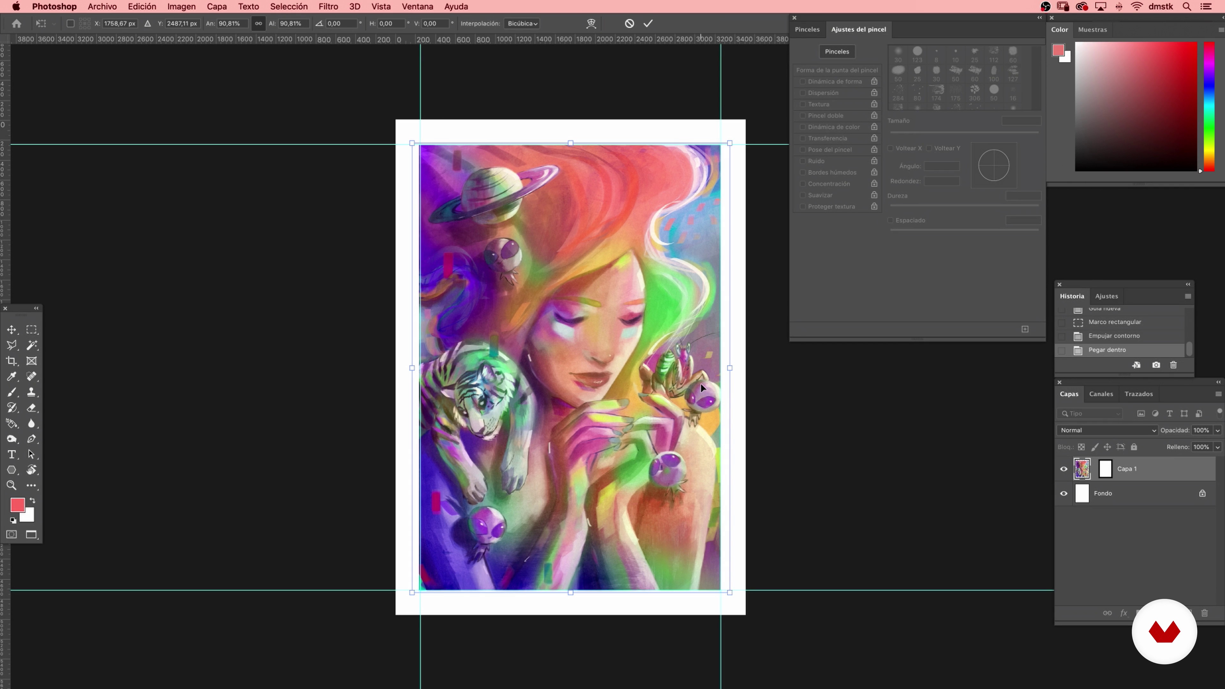Open the Interpolación Bicúbica dropdown
1225x689 pixels.
pyautogui.click(x=522, y=23)
